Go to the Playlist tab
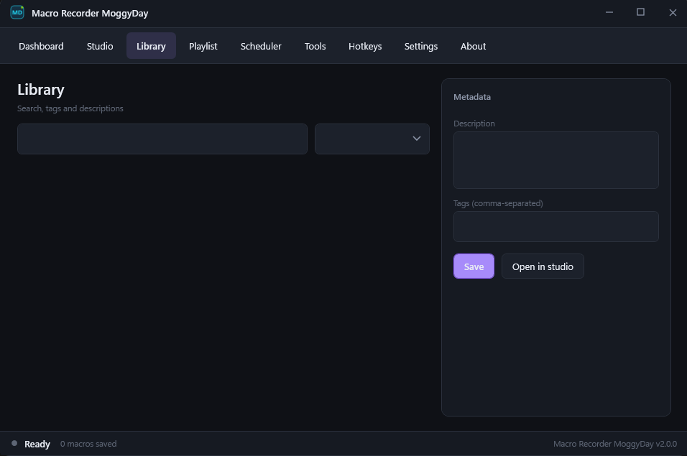 pos(203,46)
